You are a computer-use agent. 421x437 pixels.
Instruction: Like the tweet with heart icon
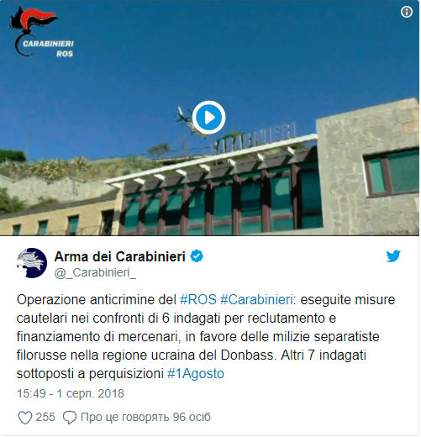coord(25,417)
